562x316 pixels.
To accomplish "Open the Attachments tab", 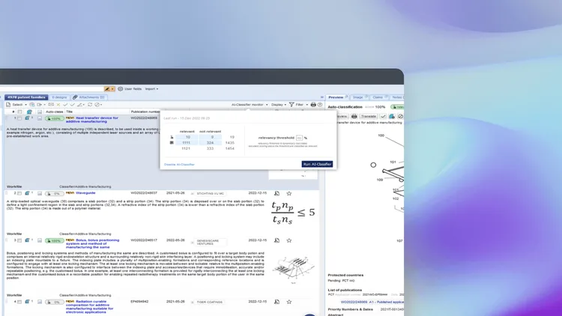I will pos(88,97).
